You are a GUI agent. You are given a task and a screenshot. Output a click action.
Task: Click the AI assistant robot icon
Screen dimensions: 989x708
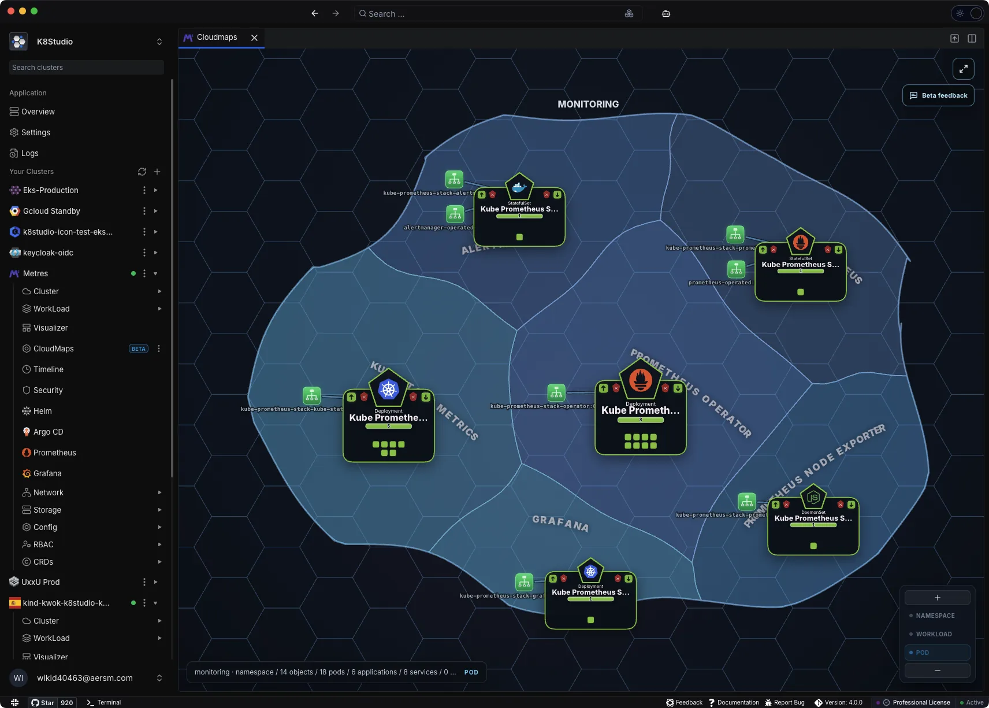click(x=666, y=13)
